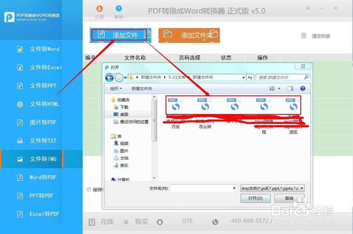Click the refresh button beside address bar
353x234 pixels.
250,78
